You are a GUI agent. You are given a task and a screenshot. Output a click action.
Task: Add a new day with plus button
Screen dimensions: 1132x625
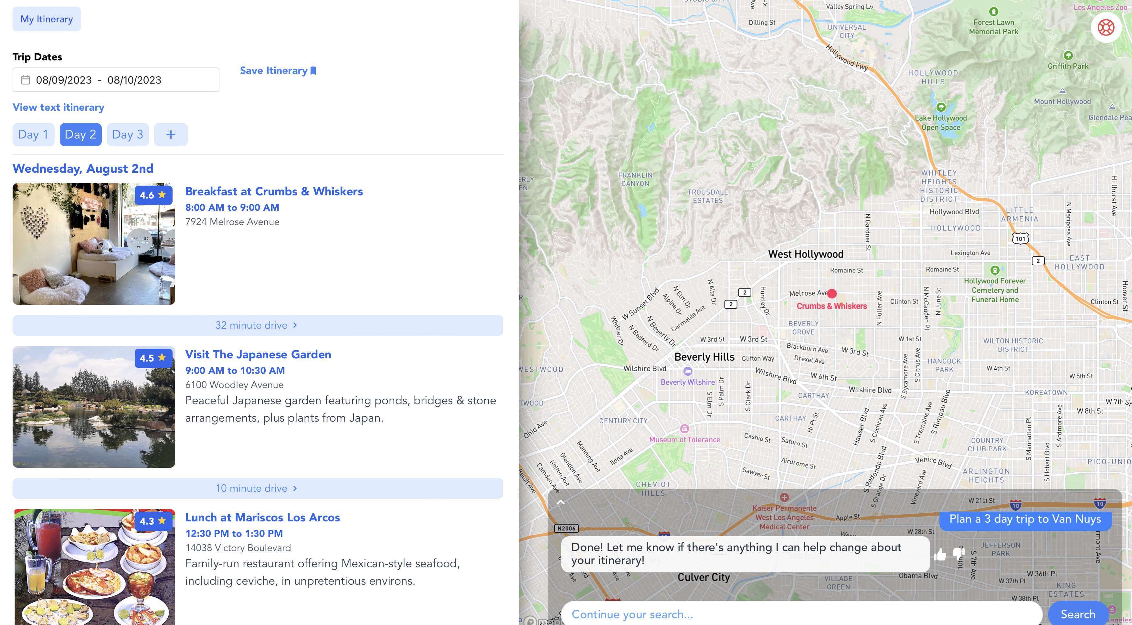coord(171,134)
